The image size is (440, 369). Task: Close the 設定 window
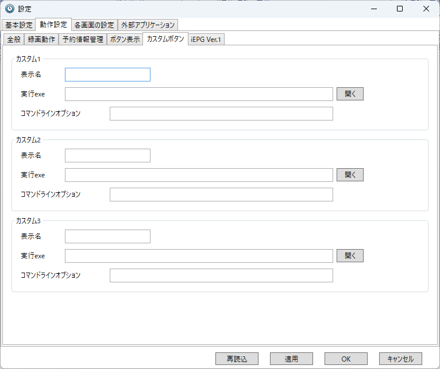tap(426, 9)
